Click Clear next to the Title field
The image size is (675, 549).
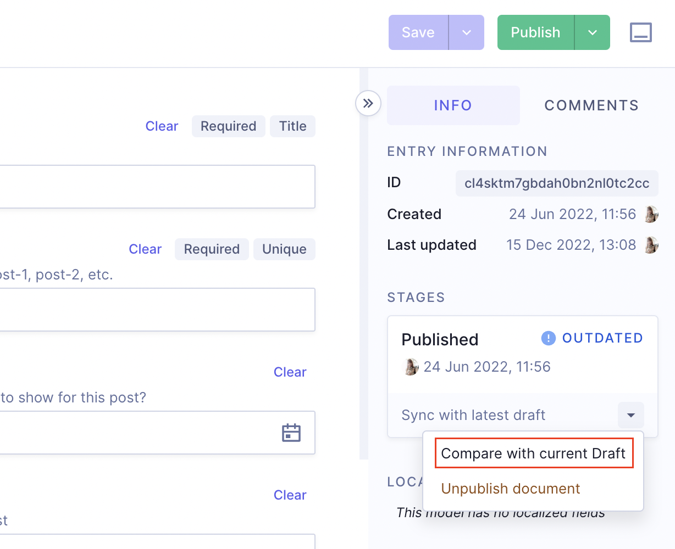pyautogui.click(x=162, y=126)
